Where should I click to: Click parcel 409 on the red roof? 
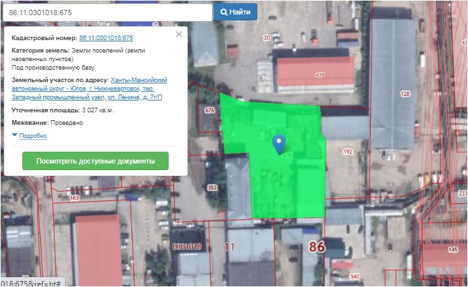pos(320,75)
